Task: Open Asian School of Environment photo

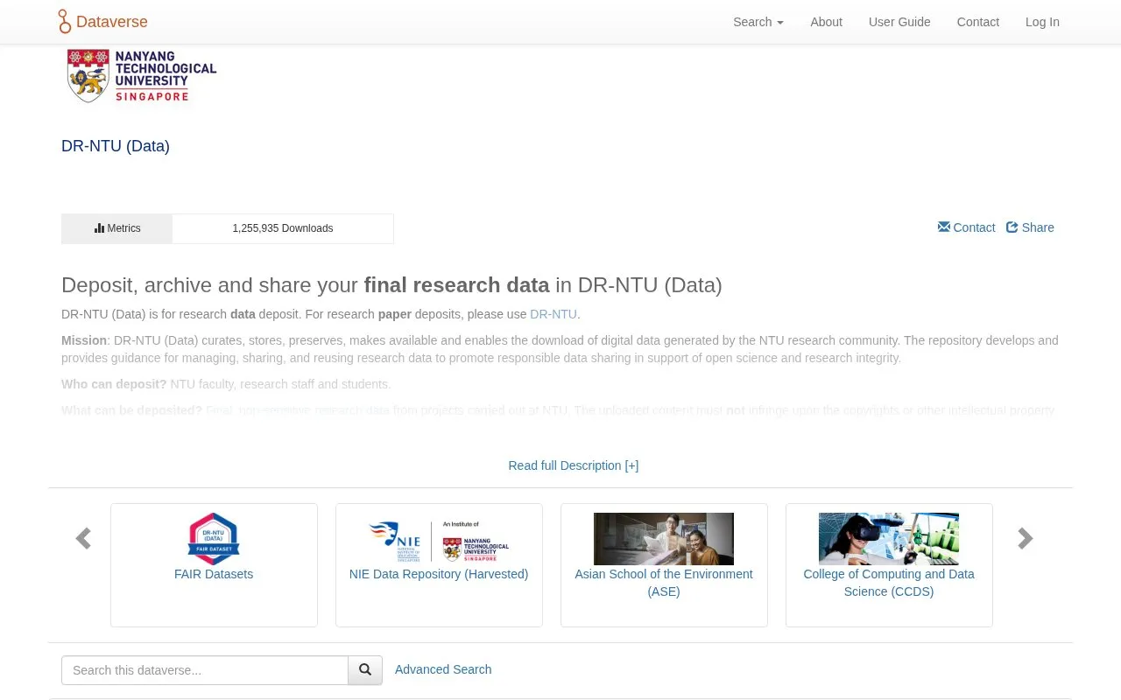Action: pyautogui.click(x=664, y=539)
